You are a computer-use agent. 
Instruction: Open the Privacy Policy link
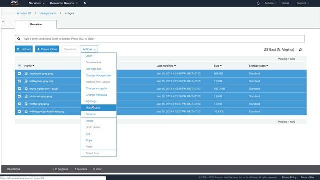tap(289, 177)
